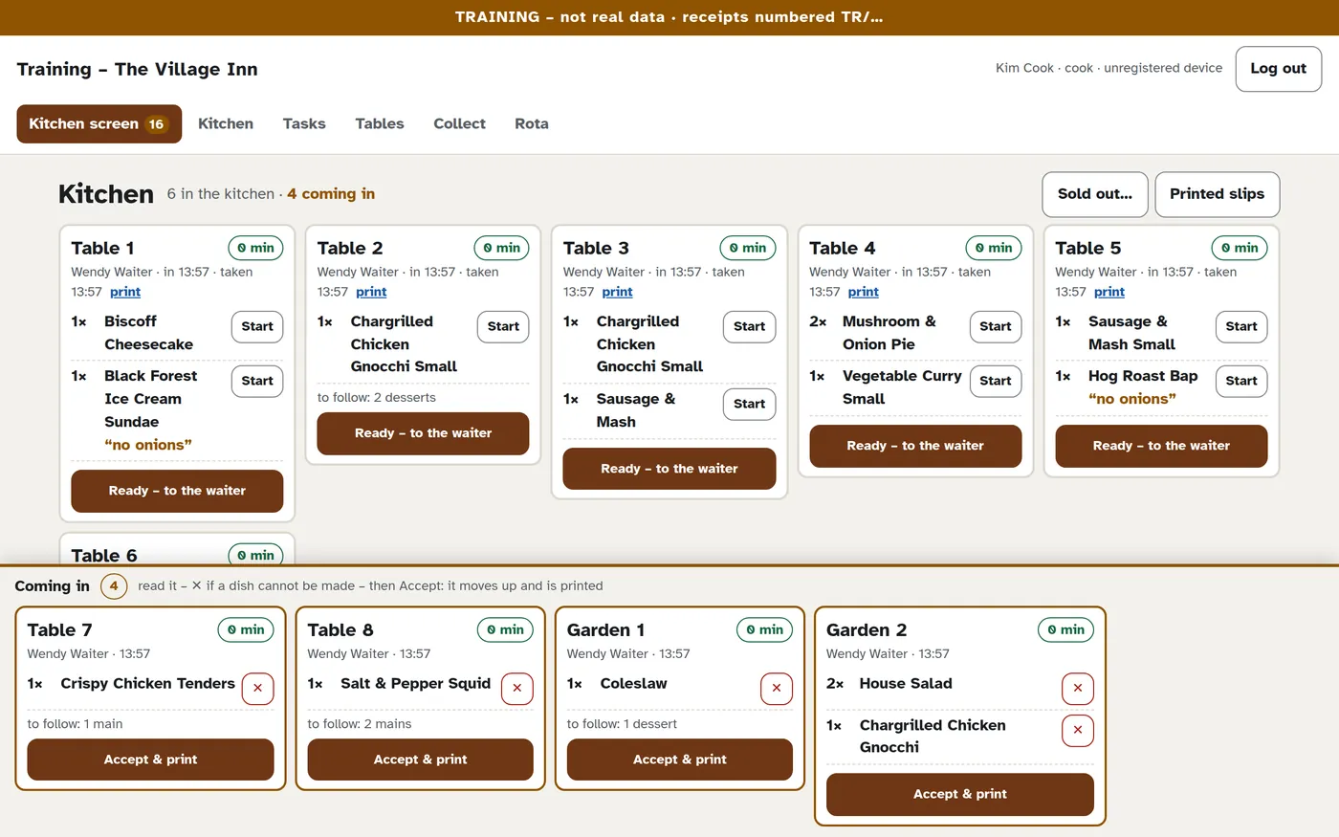The width and height of the screenshot is (1339, 837).
Task: Click 'to follow: 1 dessert' on Garden 1
Action: coord(622,724)
